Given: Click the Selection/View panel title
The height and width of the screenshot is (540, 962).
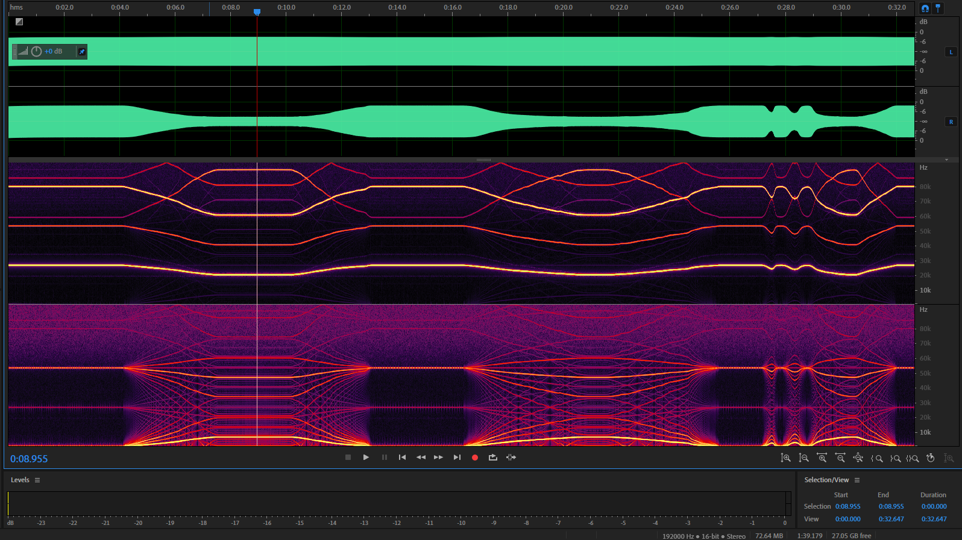Looking at the screenshot, I should coord(826,480).
